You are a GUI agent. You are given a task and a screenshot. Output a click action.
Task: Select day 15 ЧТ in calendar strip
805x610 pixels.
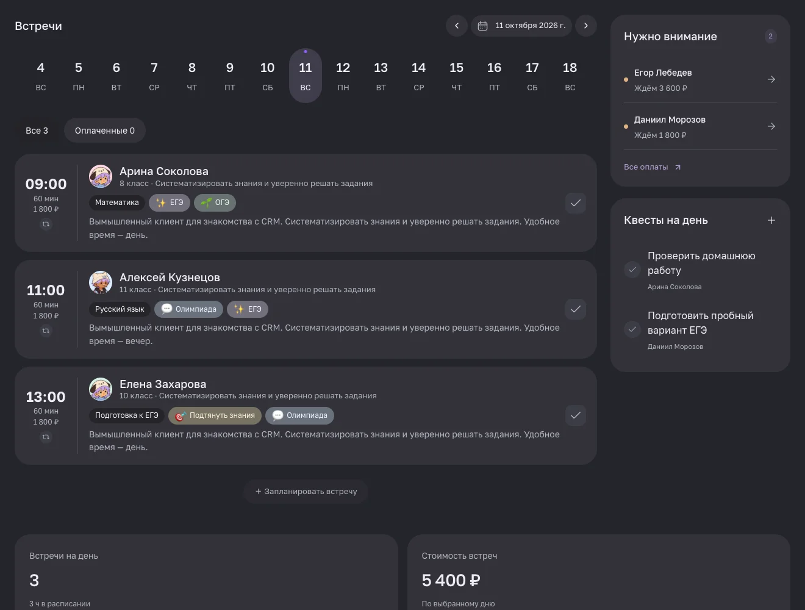(x=457, y=76)
